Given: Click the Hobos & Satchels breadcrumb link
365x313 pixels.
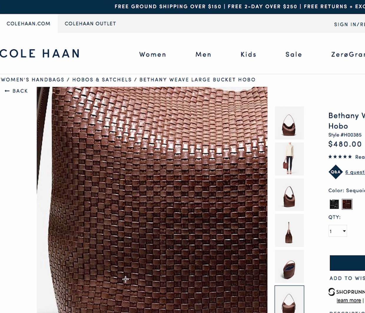Looking at the screenshot, I should pyautogui.click(x=102, y=80).
